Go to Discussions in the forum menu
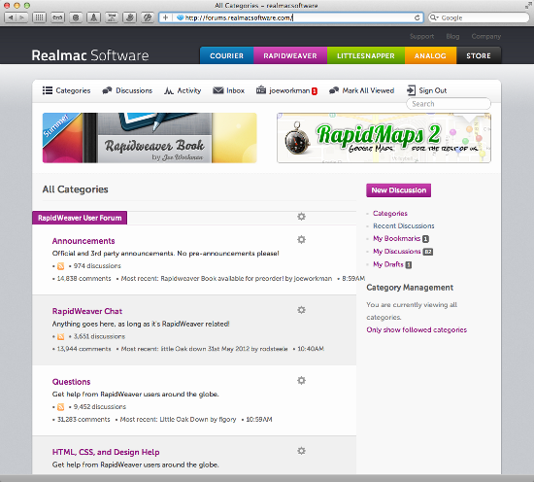This screenshot has width=534, height=482. coord(127,90)
